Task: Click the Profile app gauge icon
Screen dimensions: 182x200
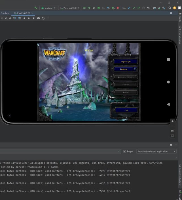Action: [108, 8]
